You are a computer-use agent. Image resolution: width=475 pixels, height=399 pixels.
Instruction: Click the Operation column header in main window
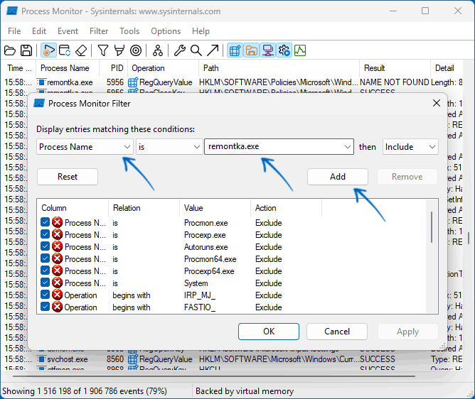pos(164,68)
